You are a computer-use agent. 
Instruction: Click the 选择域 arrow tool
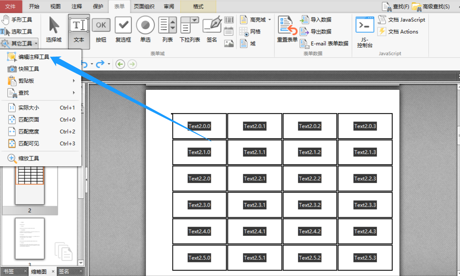coord(54,30)
